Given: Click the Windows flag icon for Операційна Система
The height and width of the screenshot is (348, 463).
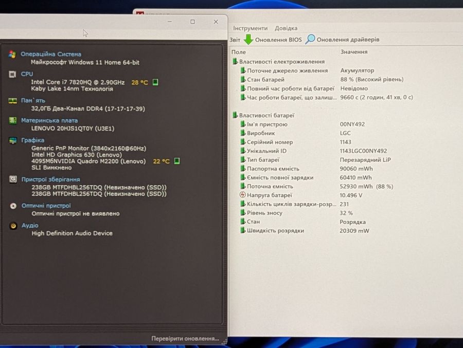Looking at the screenshot, I should coord(12,54).
